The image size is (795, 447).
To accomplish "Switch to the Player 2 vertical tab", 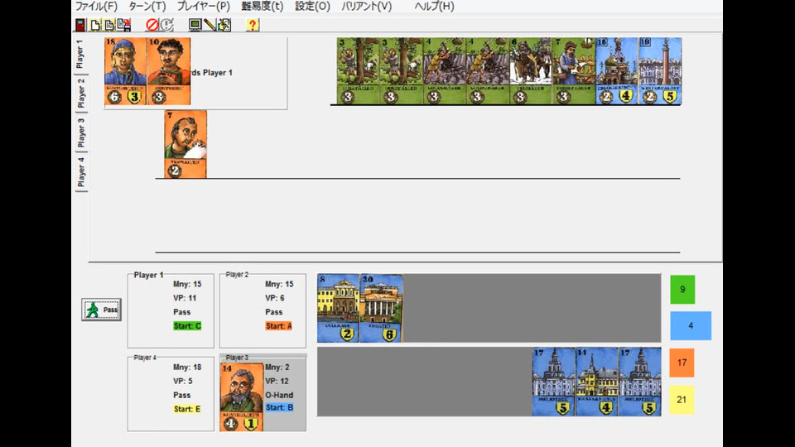I will point(80,94).
